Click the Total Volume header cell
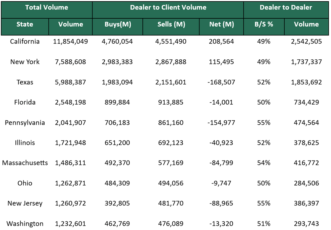Screen dimensions: 331x230 [x=47, y=8]
